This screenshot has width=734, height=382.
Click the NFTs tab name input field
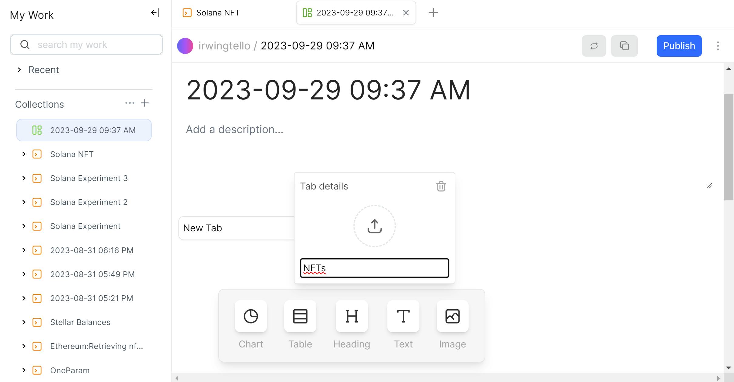[374, 267]
